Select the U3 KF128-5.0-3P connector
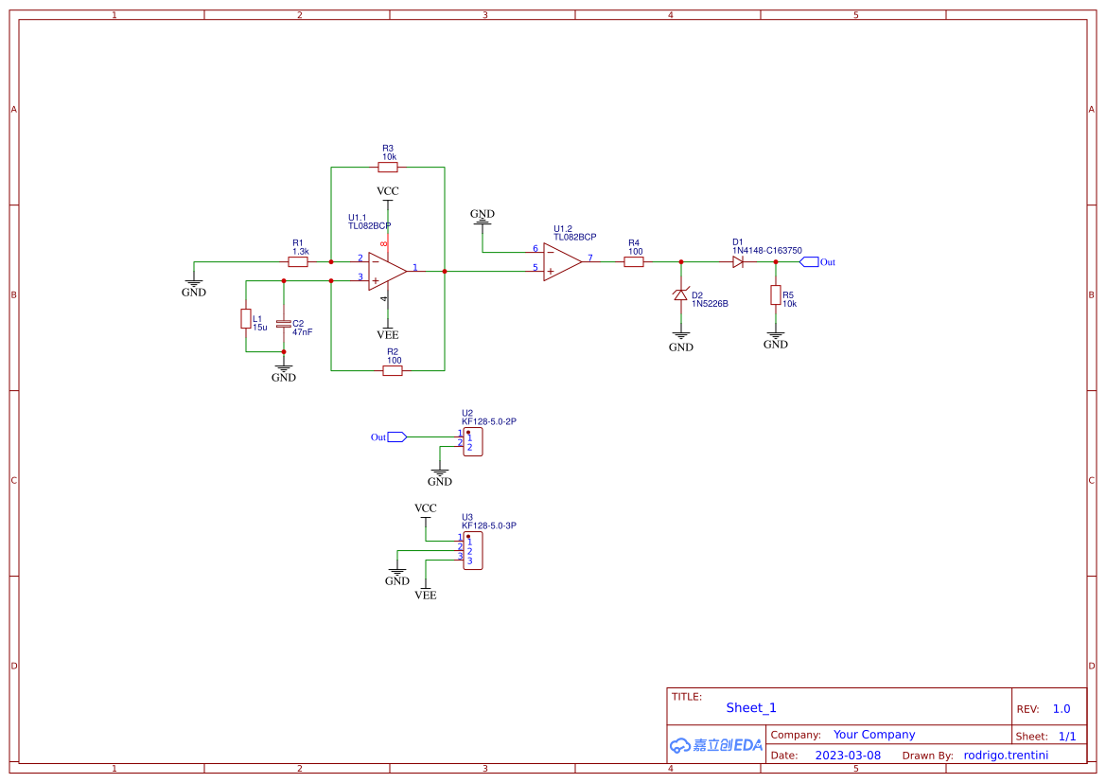This screenshot has height=783, width=1106. click(x=473, y=551)
